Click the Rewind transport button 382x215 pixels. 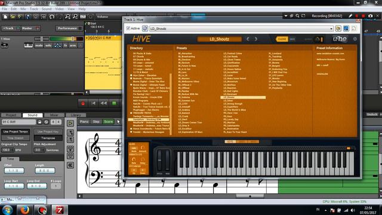click(103, 103)
